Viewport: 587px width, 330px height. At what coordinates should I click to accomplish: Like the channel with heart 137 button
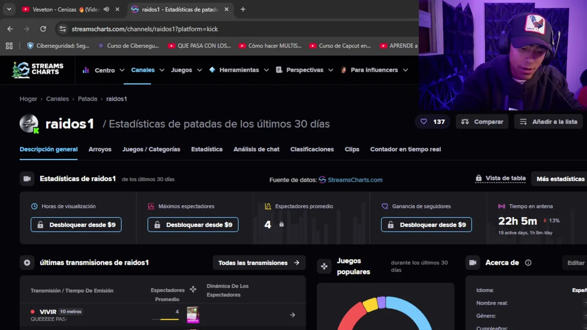click(x=432, y=121)
